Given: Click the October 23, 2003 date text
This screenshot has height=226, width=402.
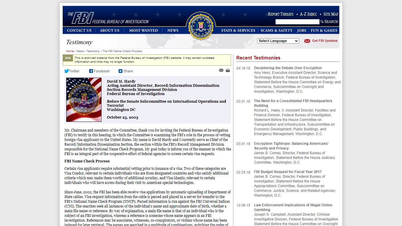Looking at the screenshot, I should (x=122, y=117).
